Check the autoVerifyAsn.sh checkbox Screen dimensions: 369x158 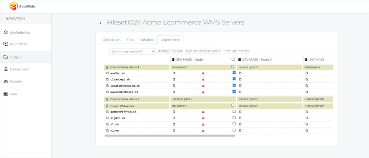pyautogui.click(x=234, y=111)
